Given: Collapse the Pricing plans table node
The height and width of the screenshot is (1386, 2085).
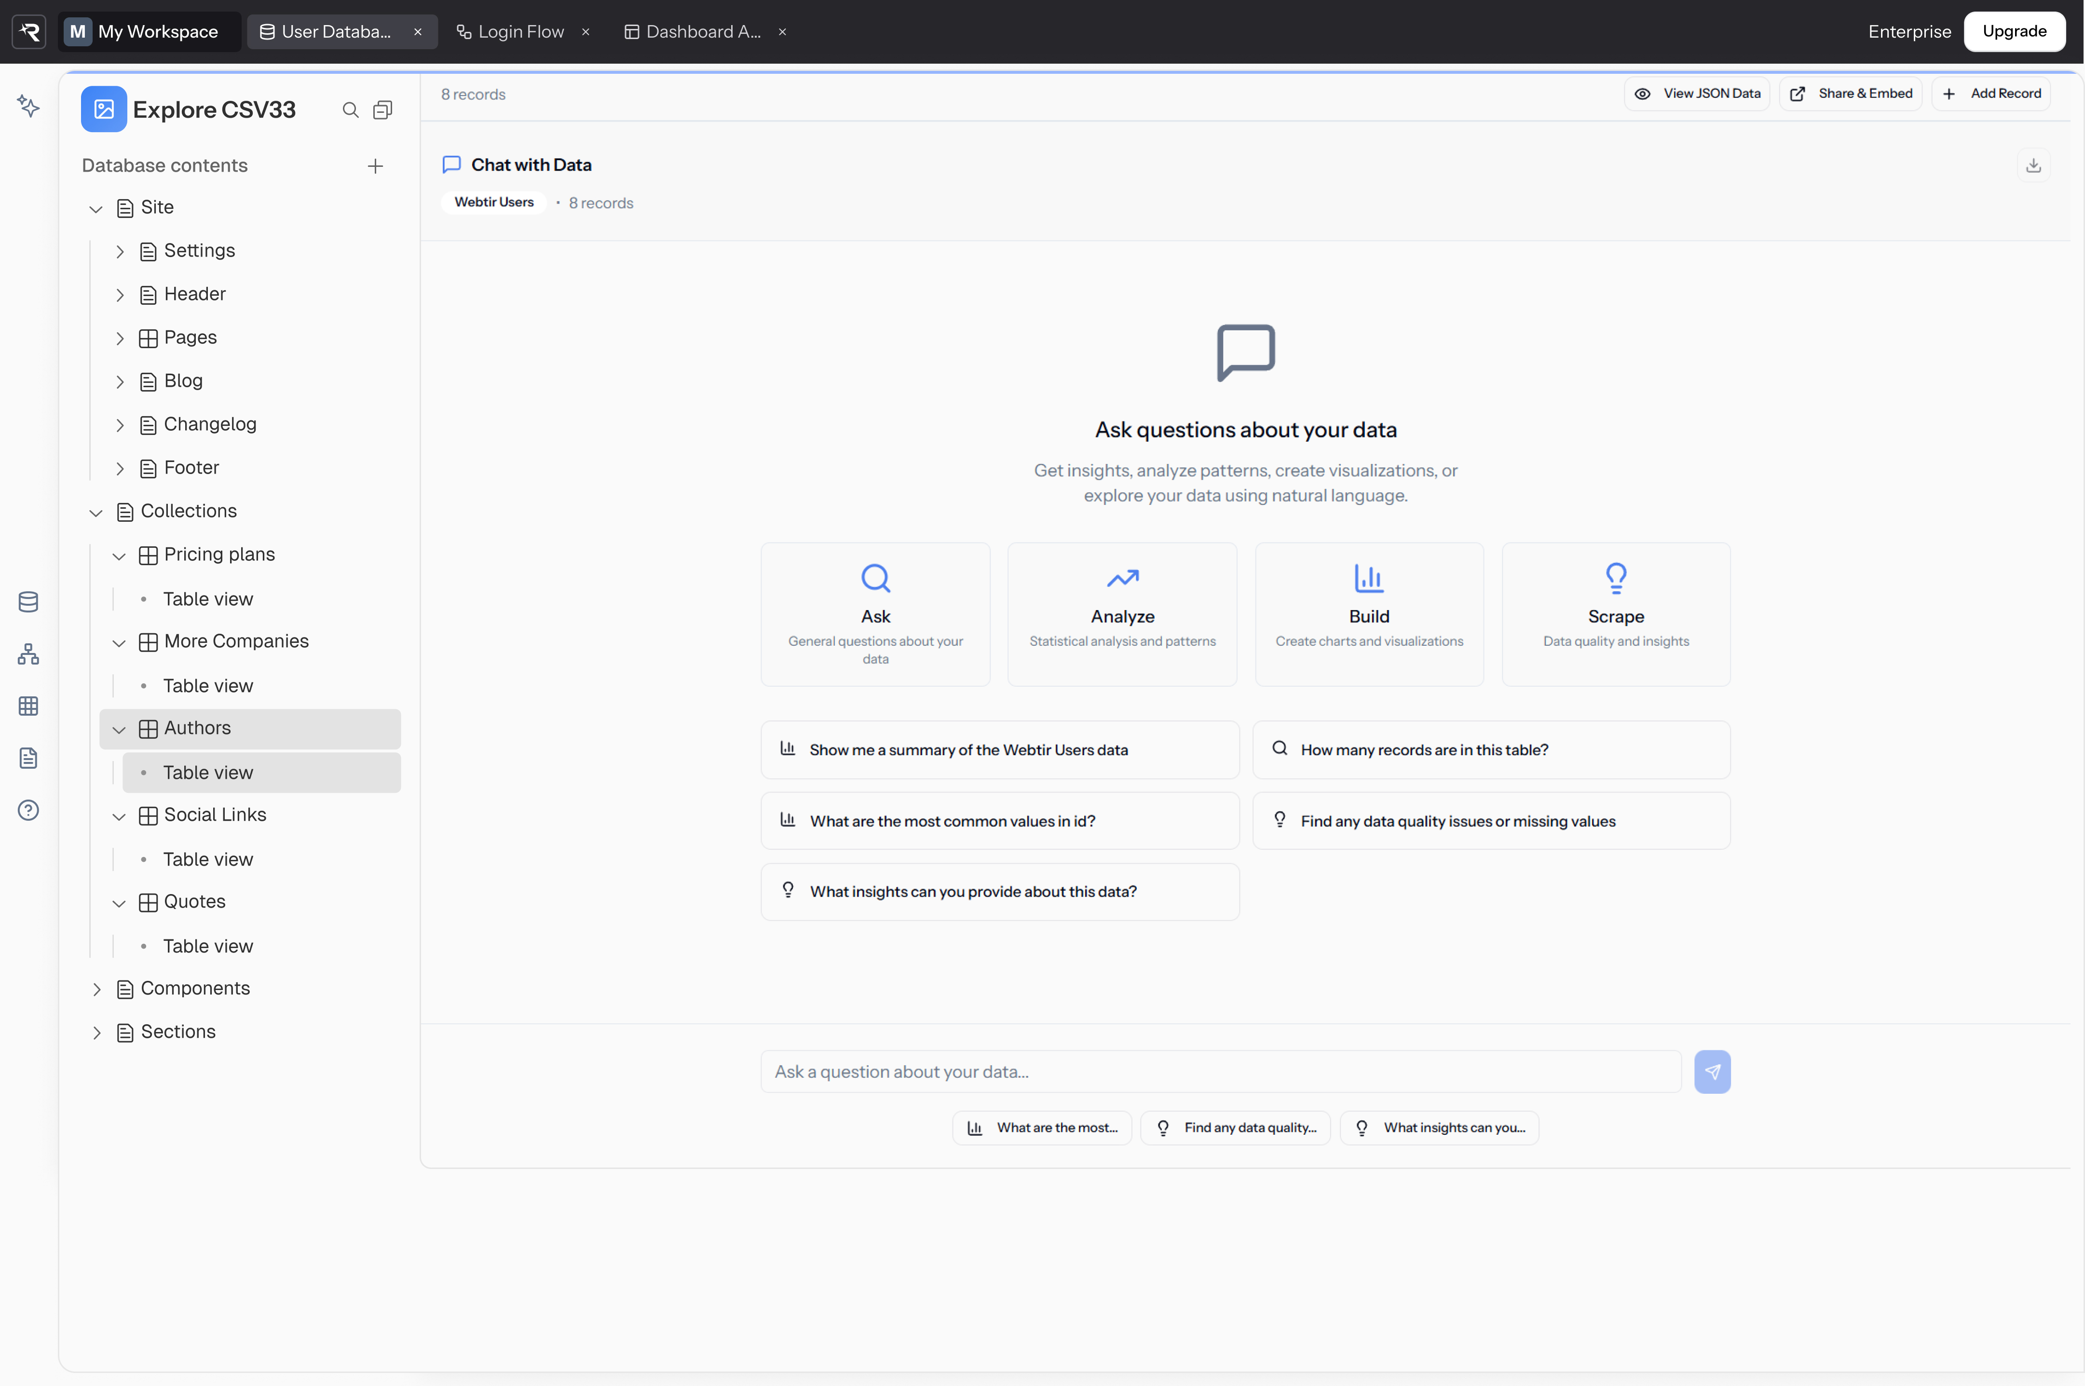Looking at the screenshot, I should point(119,555).
